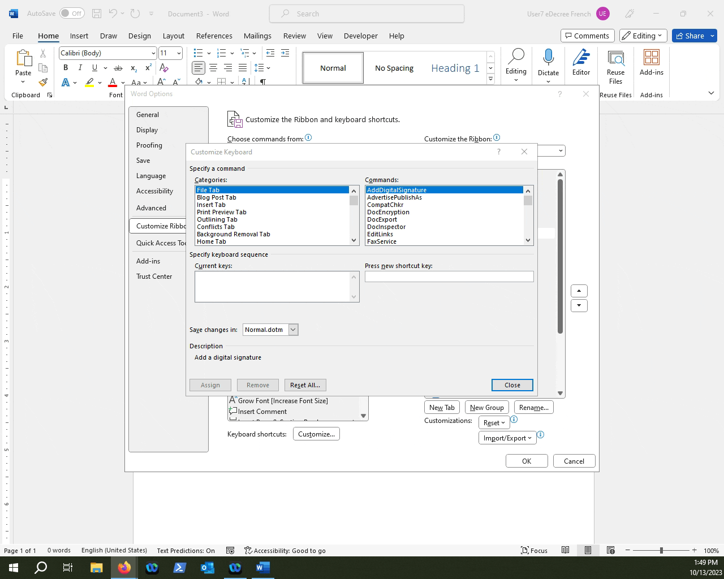Click inside the Press new shortcut key field
The height and width of the screenshot is (579, 724).
pyautogui.click(x=449, y=276)
